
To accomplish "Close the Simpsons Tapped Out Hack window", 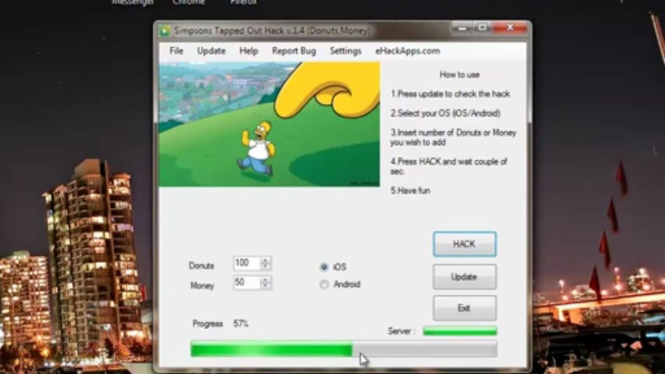I will [x=510, y=27].
